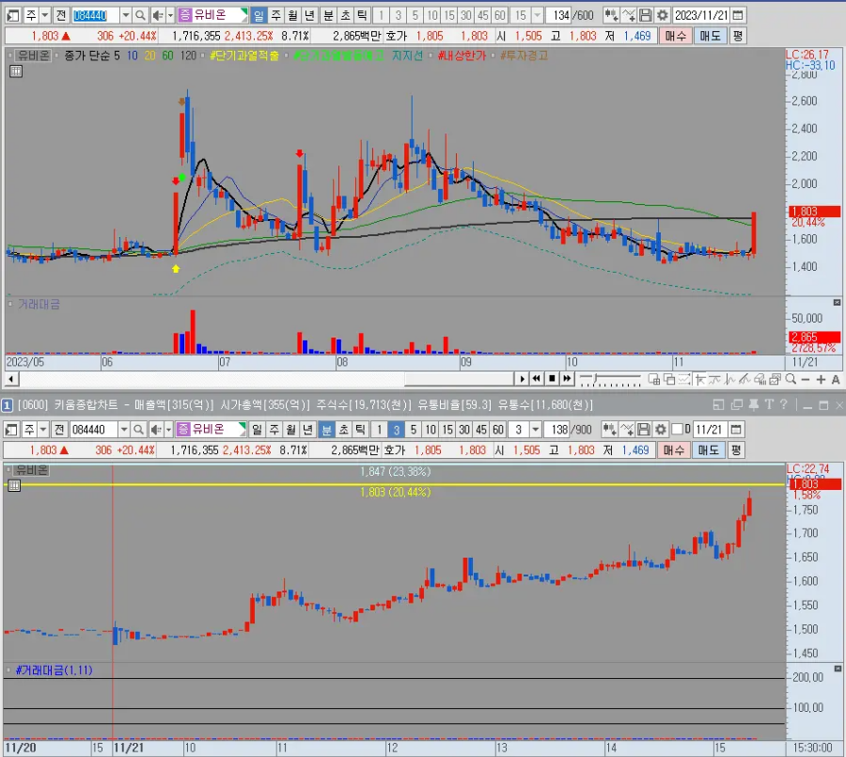Screen dimensions: 846x757
Task: Open the speaker options dropdown arrow in the top chart
Action: [x=170, y=15]
